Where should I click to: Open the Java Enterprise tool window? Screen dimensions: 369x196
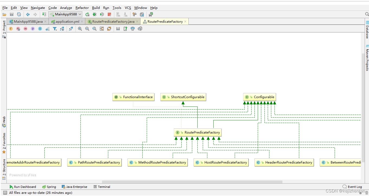pyautogui.click(x=74, y=187)
